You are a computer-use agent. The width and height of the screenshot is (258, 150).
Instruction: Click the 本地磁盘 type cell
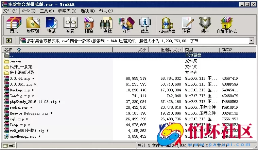193,55
